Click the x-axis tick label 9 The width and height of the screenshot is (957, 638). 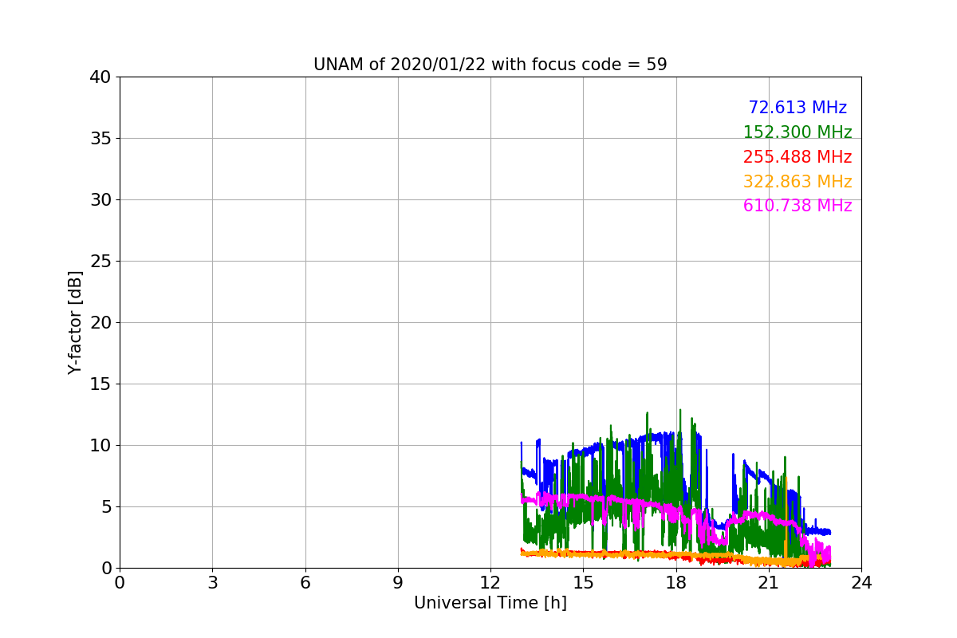pos(398,583)
